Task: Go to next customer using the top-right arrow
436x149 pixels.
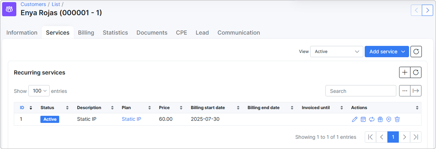Action: click(x=427, y=10)
